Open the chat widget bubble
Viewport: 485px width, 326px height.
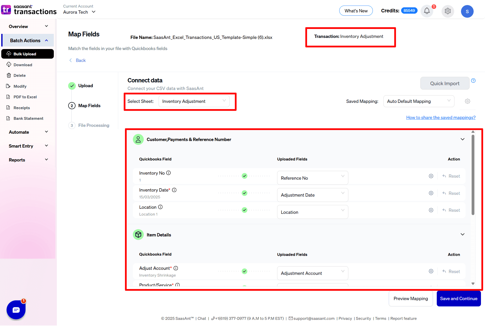click(16, 310)
